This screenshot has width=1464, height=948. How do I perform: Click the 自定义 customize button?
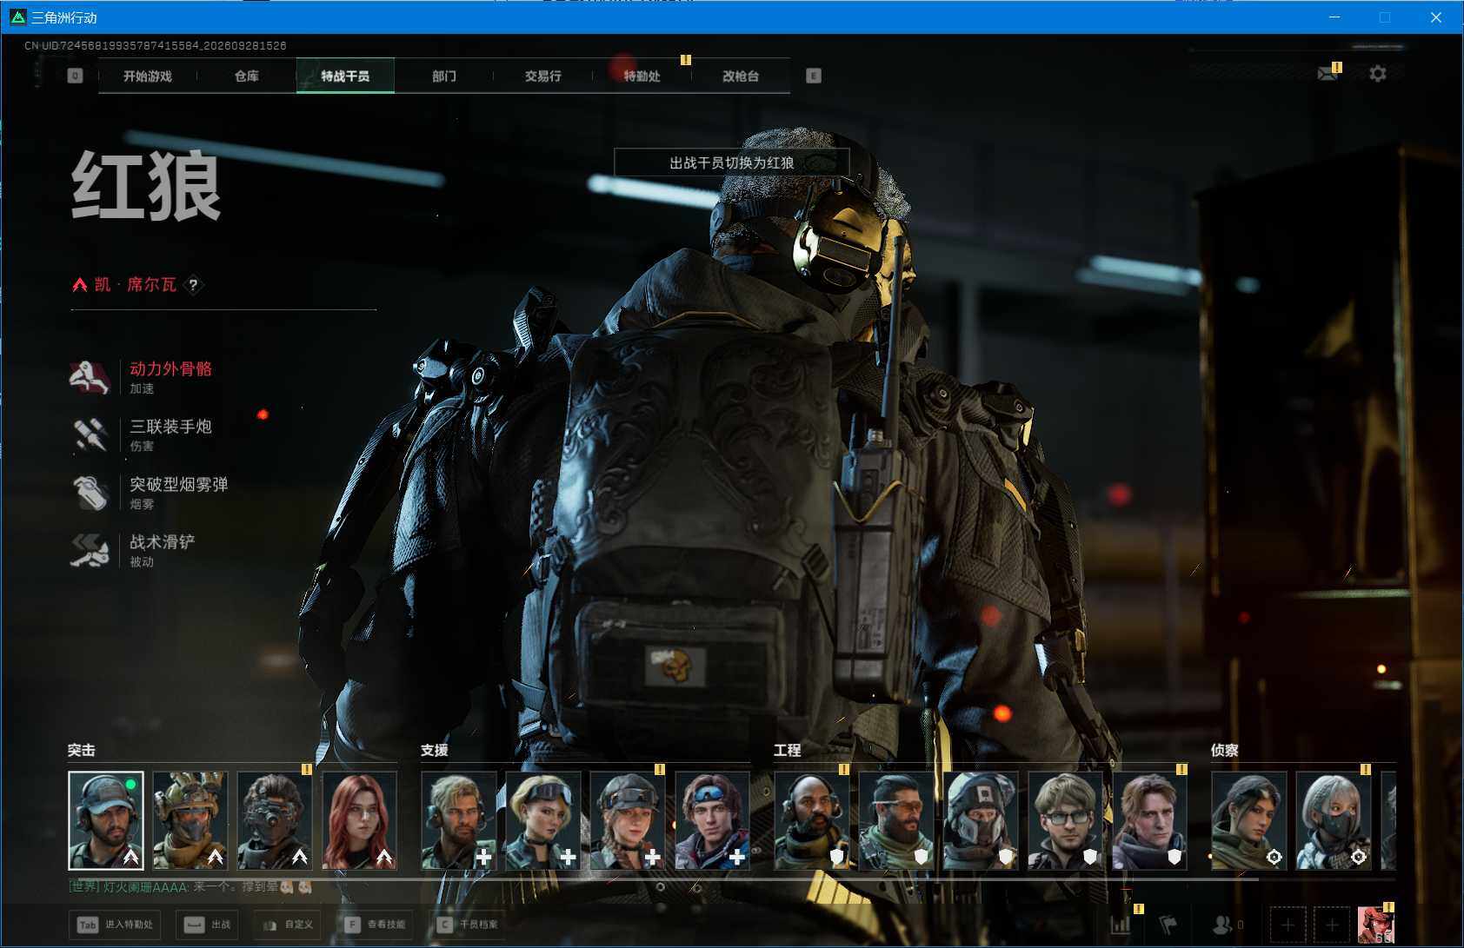288,925
